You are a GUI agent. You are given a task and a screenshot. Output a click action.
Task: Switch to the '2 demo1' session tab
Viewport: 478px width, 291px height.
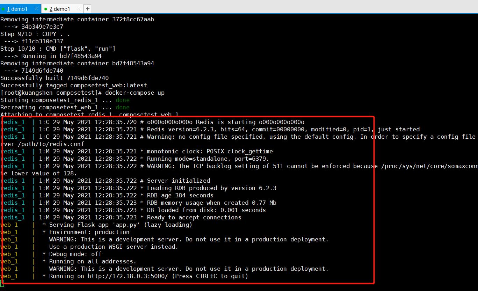coord(62,9)
